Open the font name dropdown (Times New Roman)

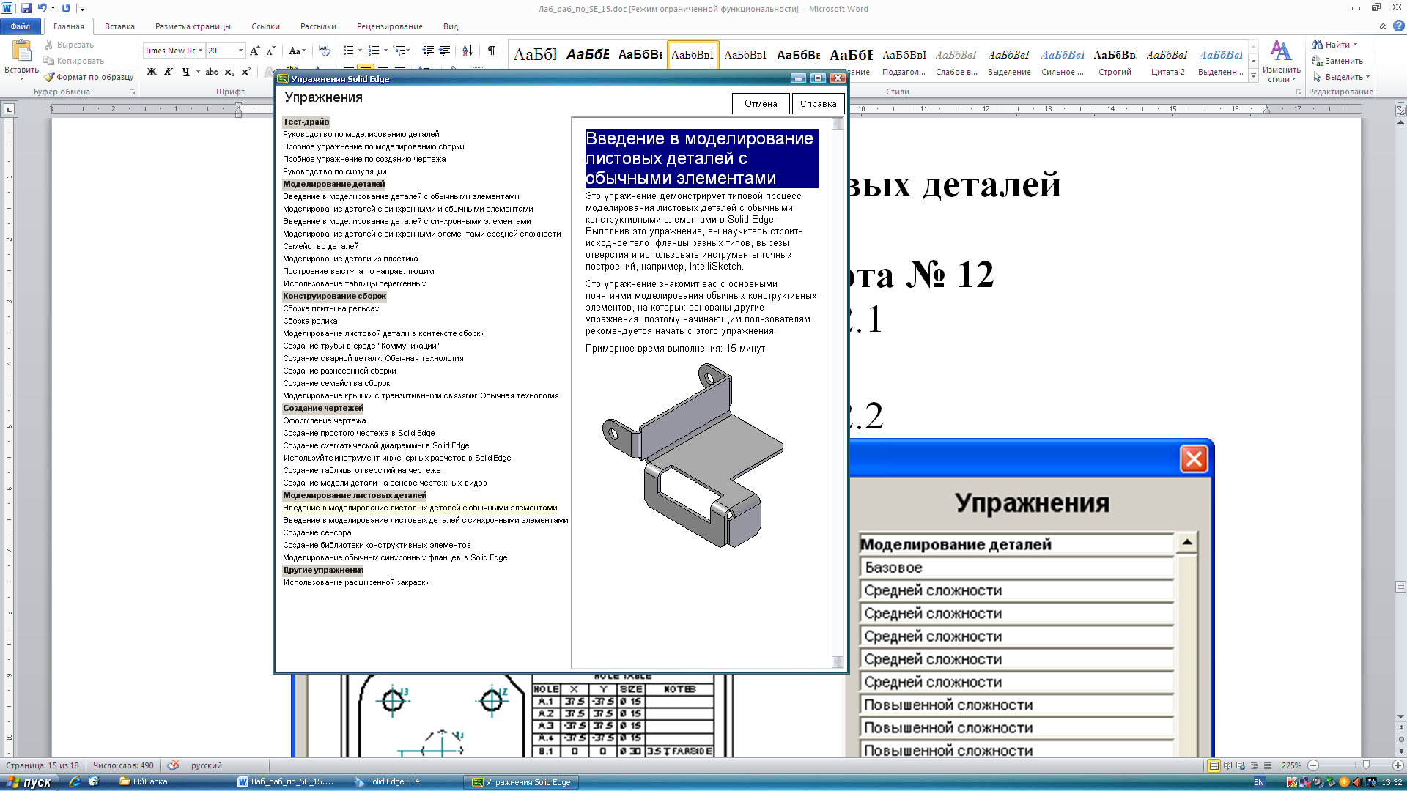[x=200, y=51]
